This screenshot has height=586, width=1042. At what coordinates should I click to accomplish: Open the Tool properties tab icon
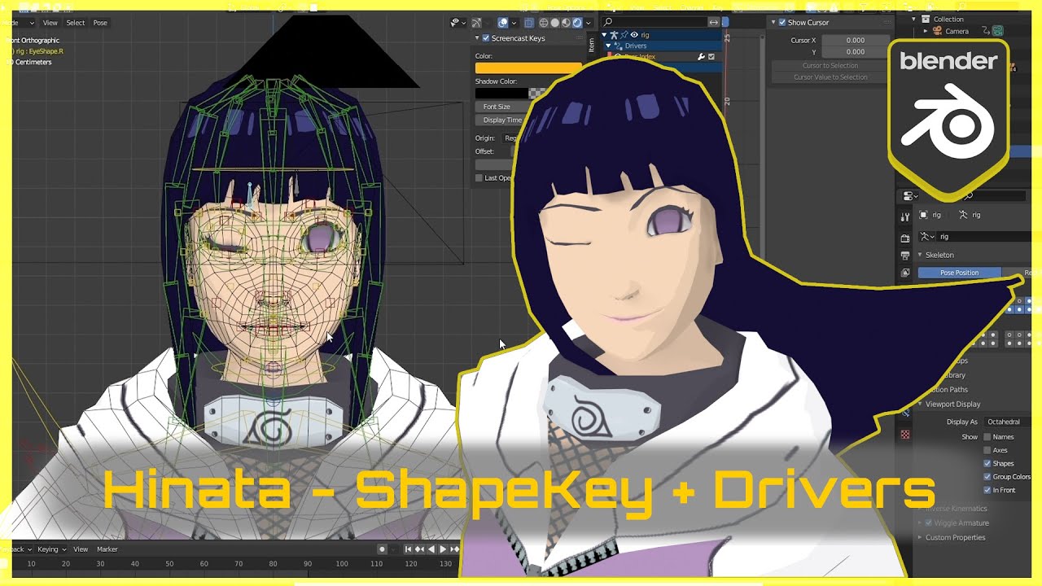tap(905, 218)
